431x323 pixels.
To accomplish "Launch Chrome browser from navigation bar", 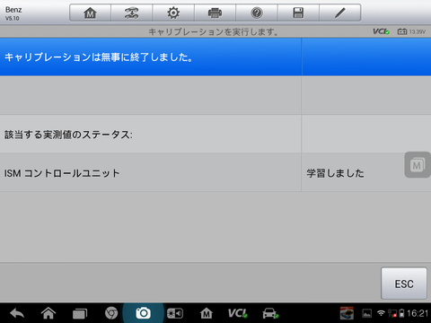I will coord(111,313).
